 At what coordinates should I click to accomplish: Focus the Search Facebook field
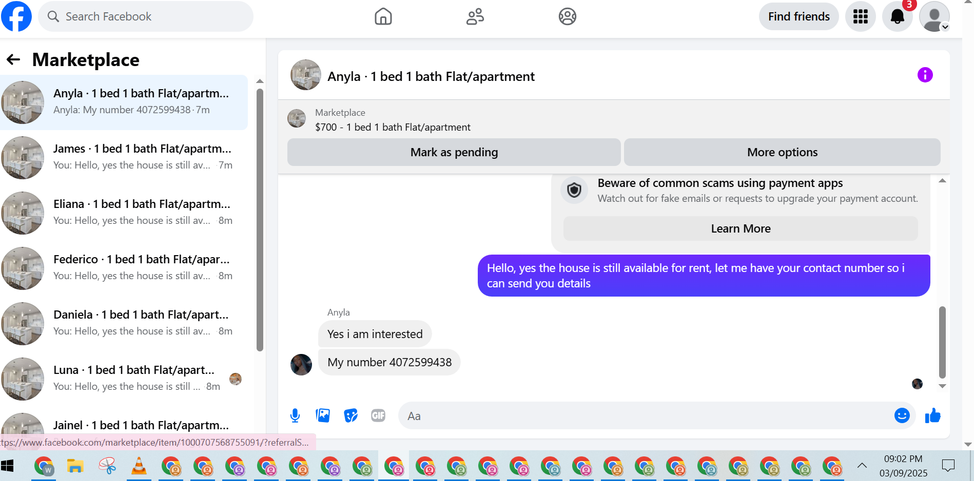click(x=146, y=16)
